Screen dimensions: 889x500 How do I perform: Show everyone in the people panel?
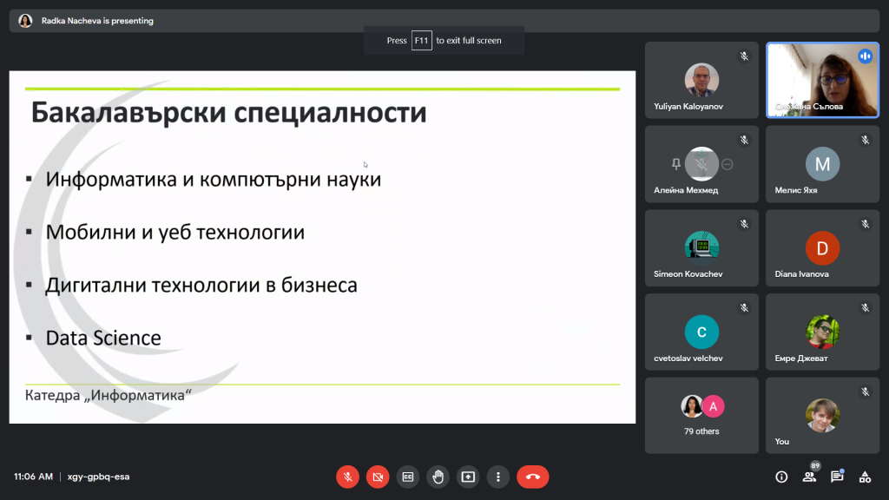(x=809, y=477)
